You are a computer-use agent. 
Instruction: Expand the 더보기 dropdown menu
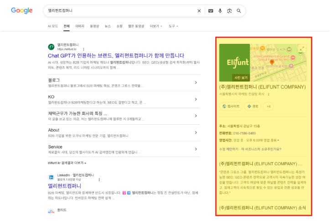156,26
